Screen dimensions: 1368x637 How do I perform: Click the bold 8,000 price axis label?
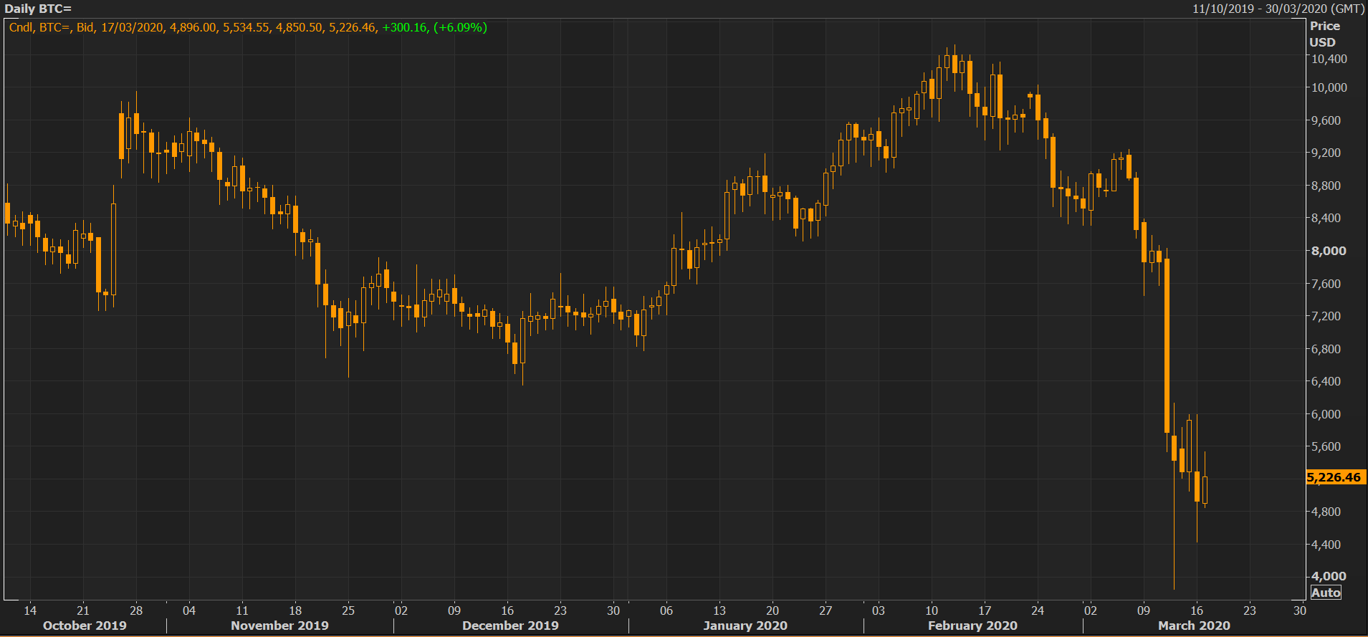tap(1328, 251)
